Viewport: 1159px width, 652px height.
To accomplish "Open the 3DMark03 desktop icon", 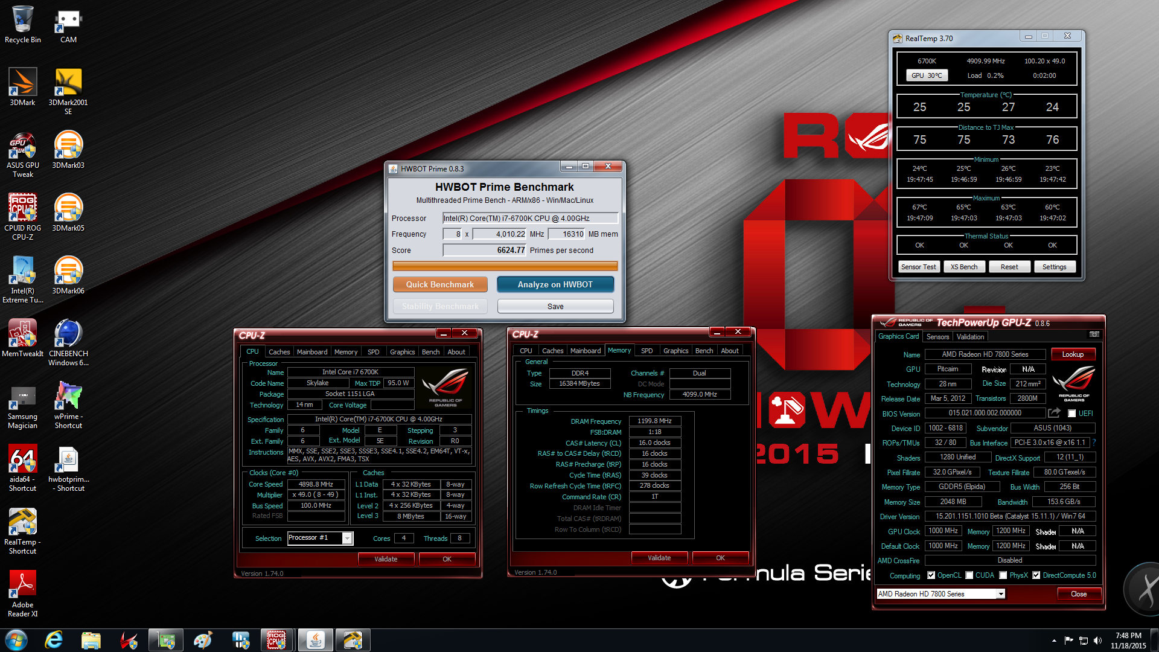I will pos(68,150).
